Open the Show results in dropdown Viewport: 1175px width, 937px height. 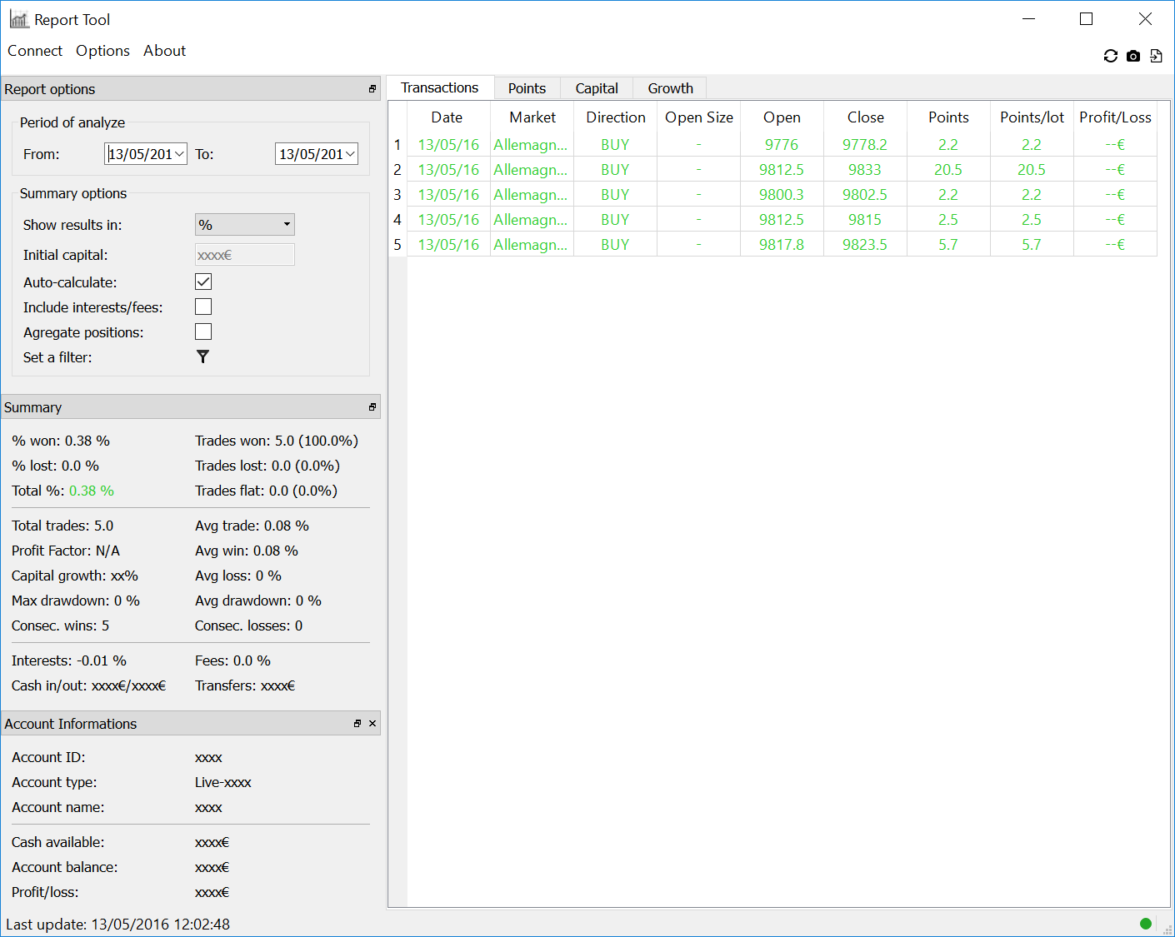[244, 225]
